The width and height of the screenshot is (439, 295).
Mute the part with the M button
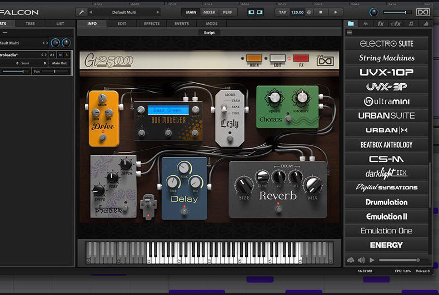[60, 55]
